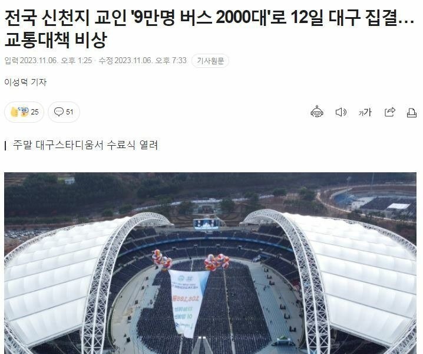
Task: Open the font size 가가 setting
Action: click(365, 112)
